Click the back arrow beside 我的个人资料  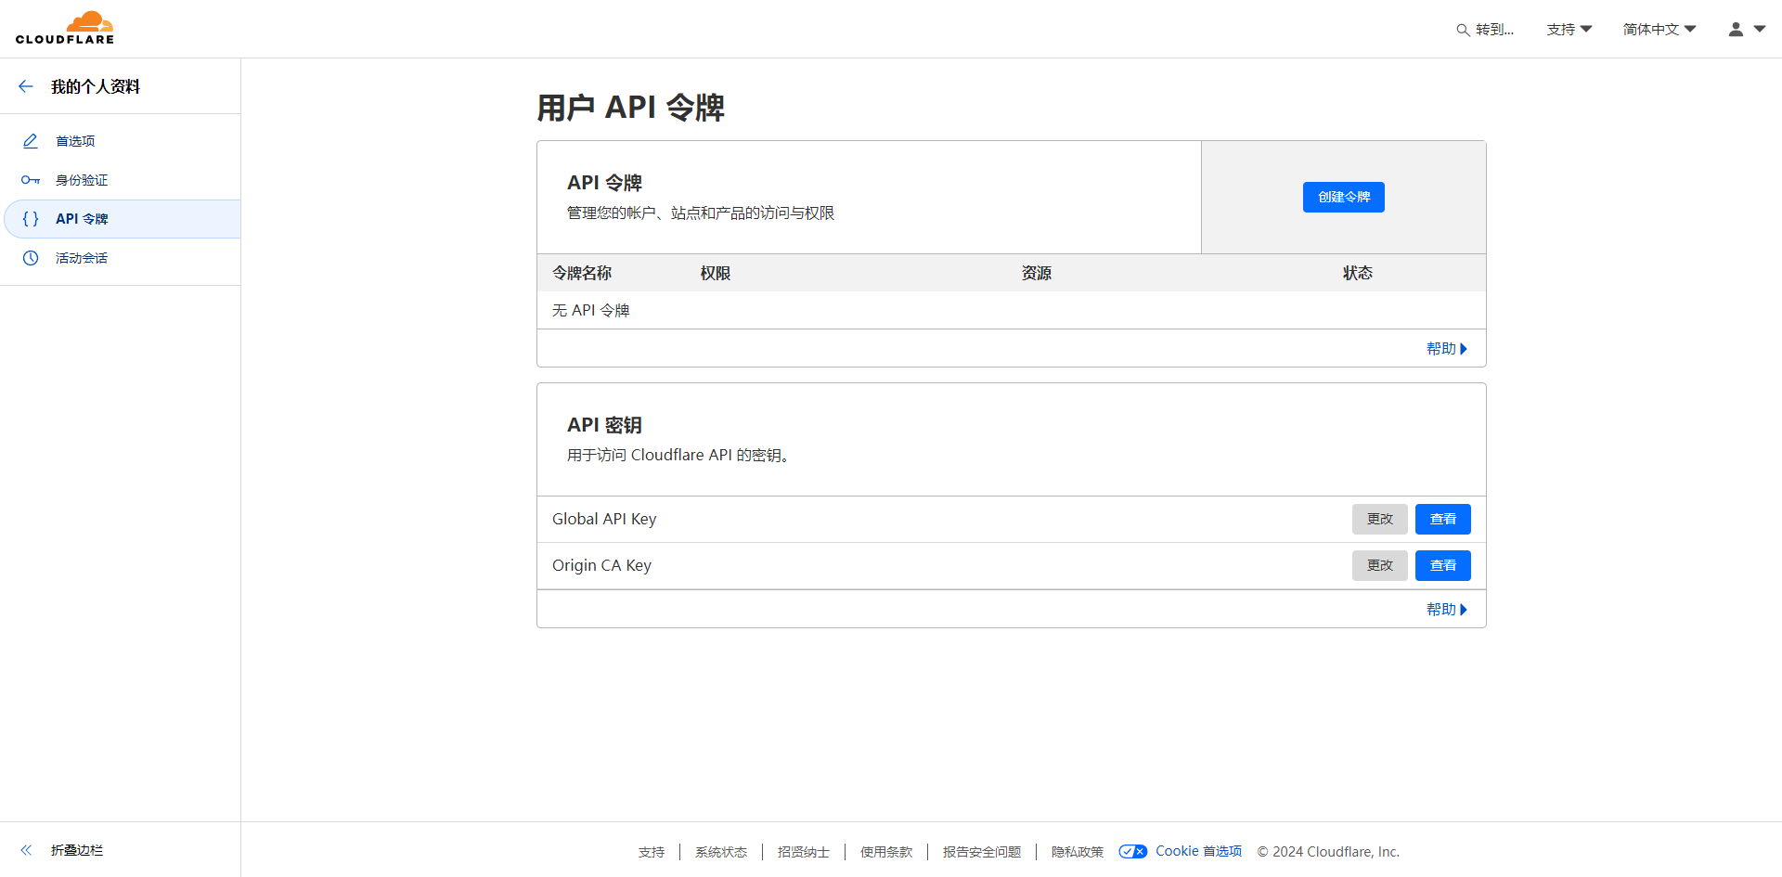(x=26, y=86)
